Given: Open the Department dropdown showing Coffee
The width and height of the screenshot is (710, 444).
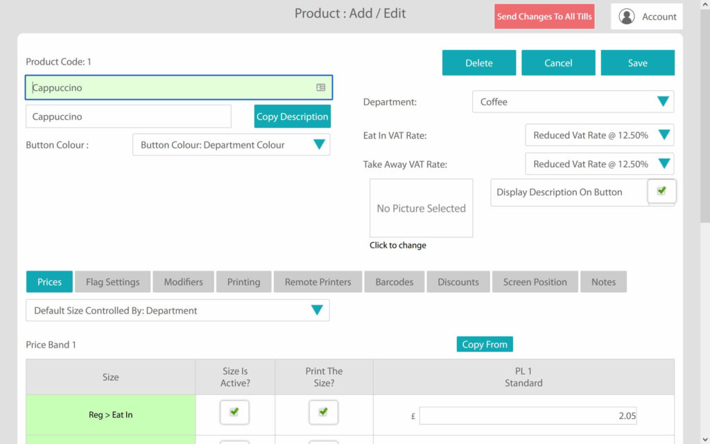Looking at the screenshot, I should tap(573, 101).
